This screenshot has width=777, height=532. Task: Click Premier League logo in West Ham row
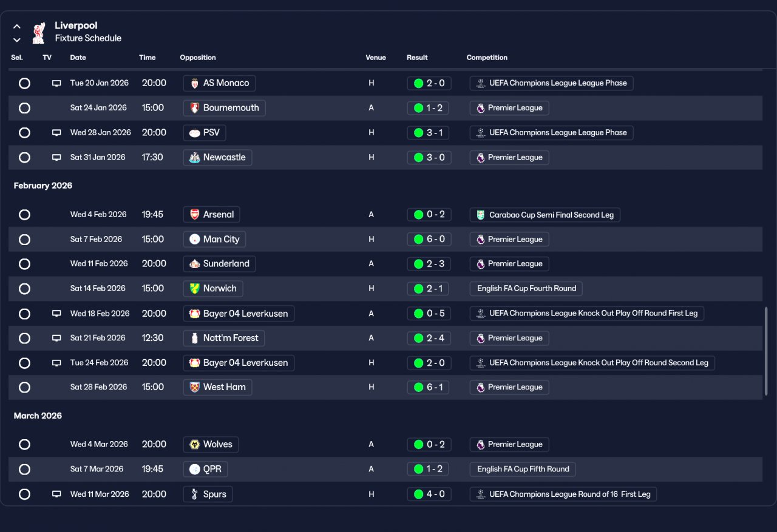(x=481, y=388)
